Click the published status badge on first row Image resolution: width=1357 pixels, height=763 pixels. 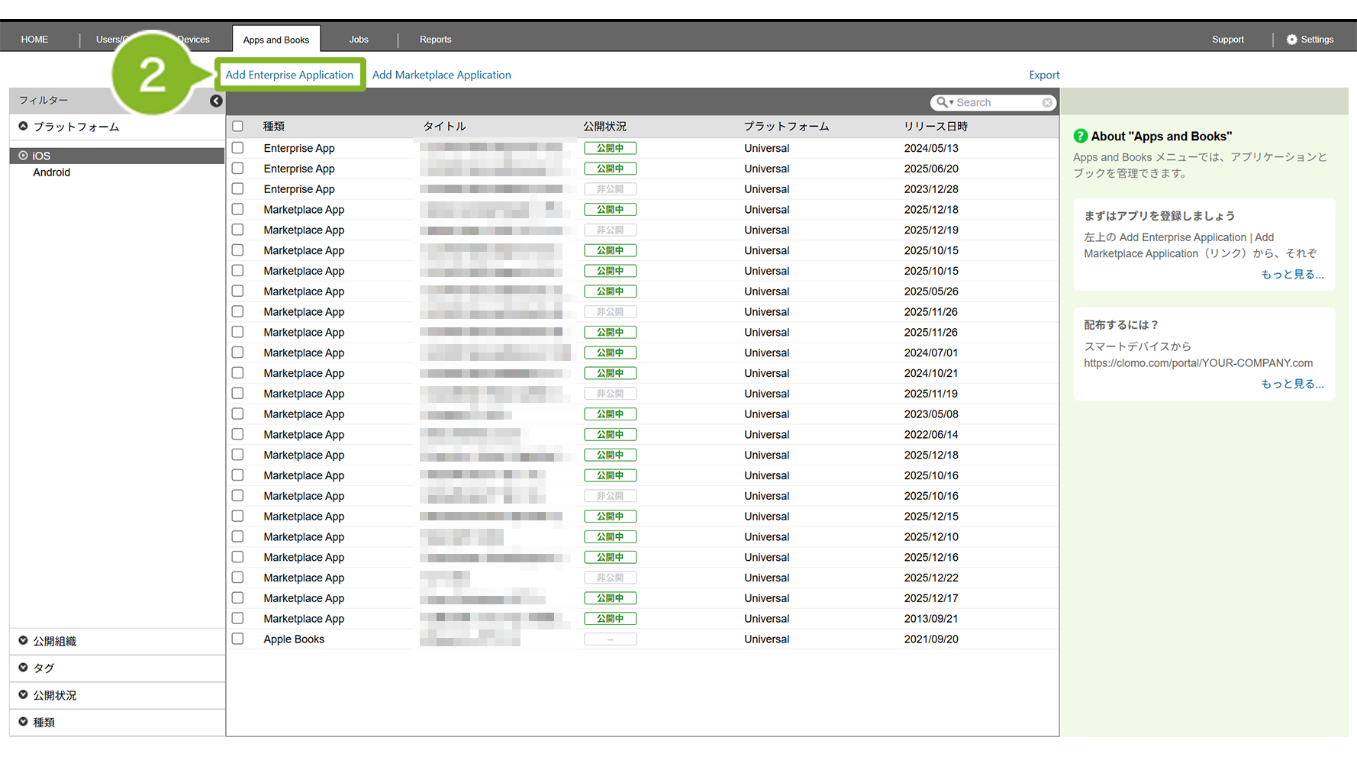coord(610,148)
